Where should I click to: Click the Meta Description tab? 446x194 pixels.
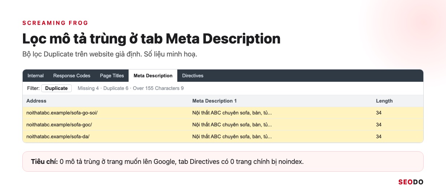coord(153,75)
